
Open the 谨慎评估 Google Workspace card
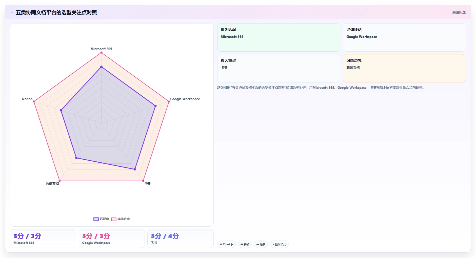tap(404, 37)
